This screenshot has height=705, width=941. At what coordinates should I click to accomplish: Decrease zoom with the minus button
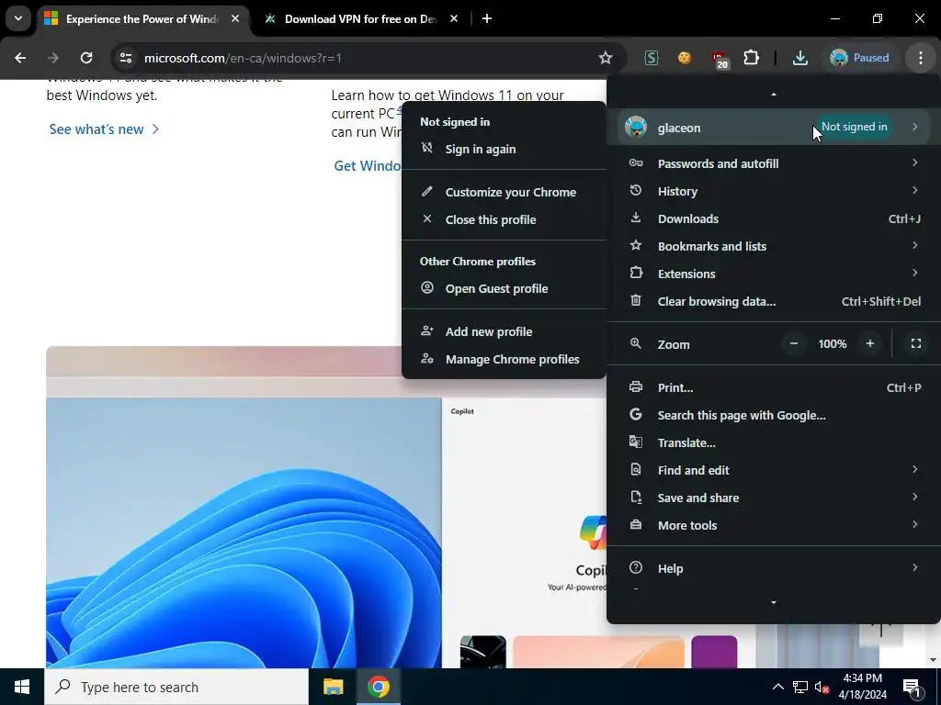point(794,344)
